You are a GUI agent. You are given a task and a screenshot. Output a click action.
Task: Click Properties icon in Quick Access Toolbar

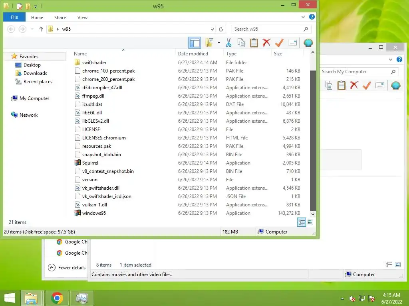(19, 6)
